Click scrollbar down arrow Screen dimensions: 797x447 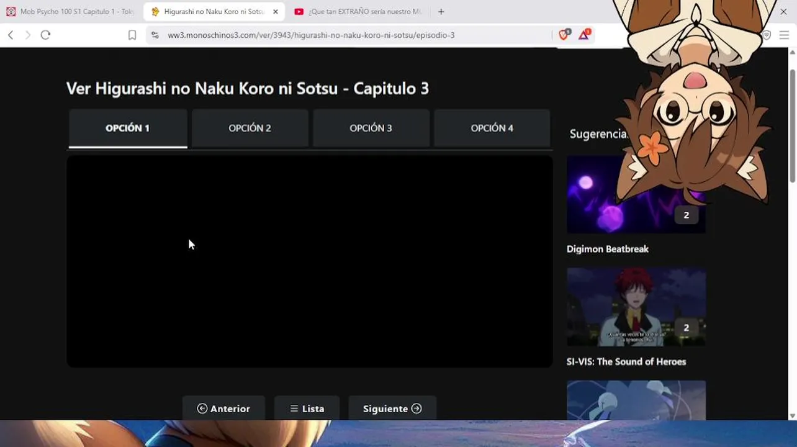[x=792, y=415]
